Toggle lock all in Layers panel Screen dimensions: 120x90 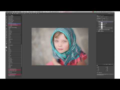click(102, 20)
